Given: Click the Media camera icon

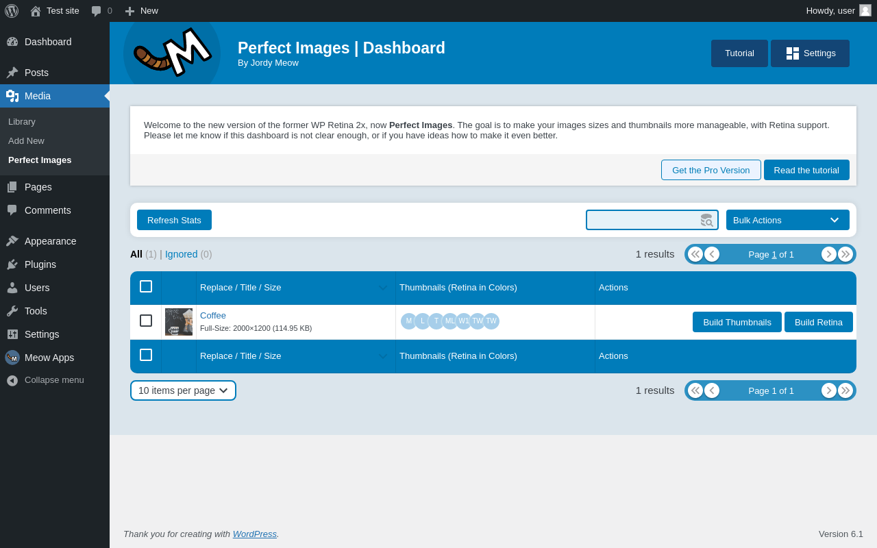Looking at the screenshot, I should tap(12, 96).
